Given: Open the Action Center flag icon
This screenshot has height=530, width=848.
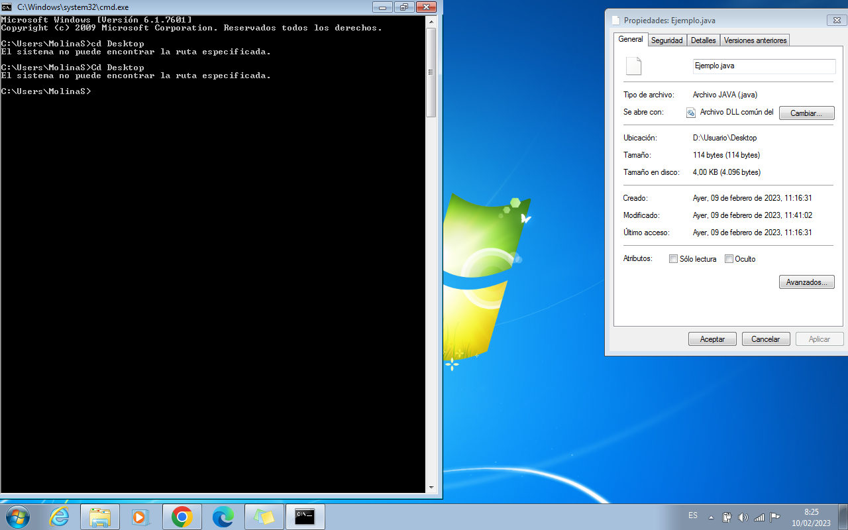Looking at the screenshot, I should click(775, 517).
